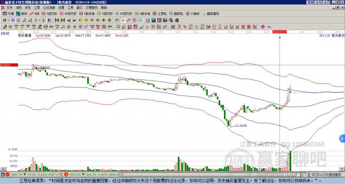Click the black right-pointing triangle arrow

point(74,20)
